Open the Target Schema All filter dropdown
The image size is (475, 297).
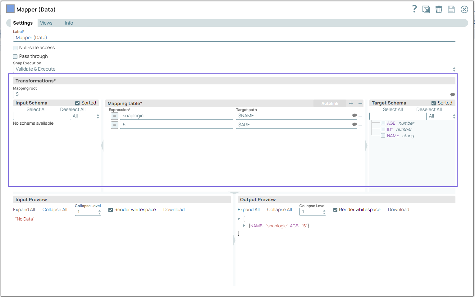441,116
